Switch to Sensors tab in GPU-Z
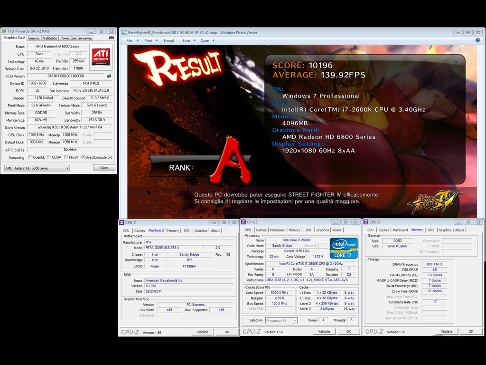The height and width of the screenshot is (365, 486). pyautogui.click(x=34, y=38)
